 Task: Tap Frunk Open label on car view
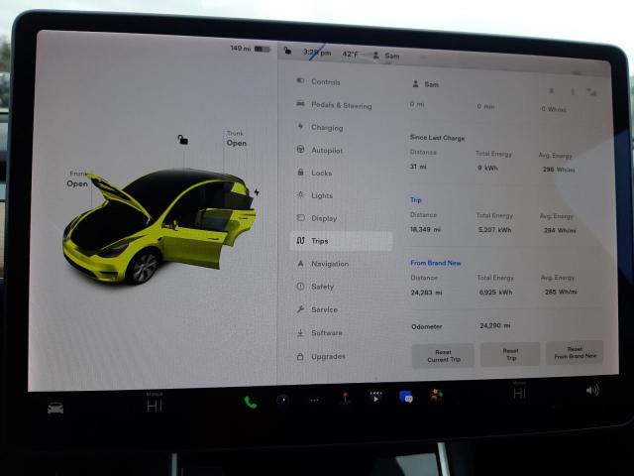pyautogui.click(x=77, y=178)
